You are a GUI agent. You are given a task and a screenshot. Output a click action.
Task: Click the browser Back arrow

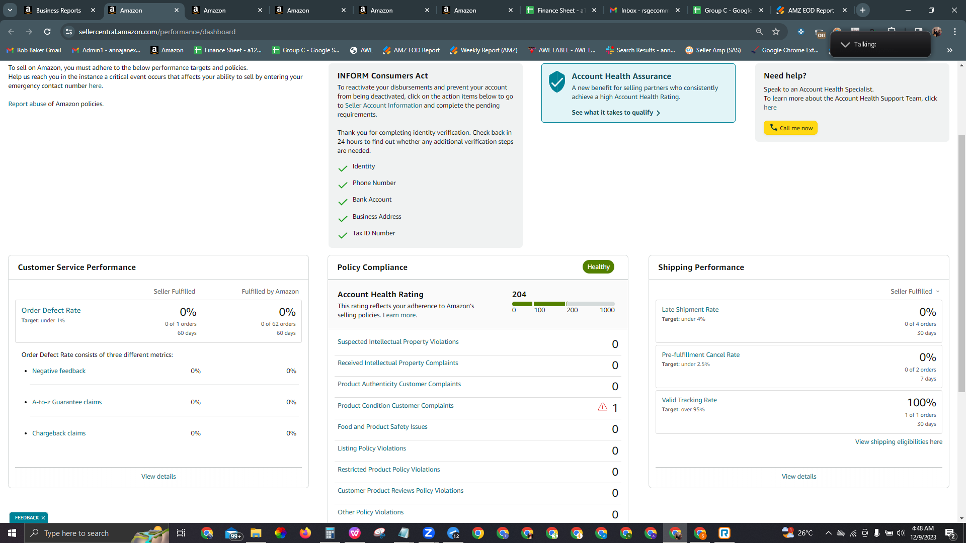coord(11,32)
